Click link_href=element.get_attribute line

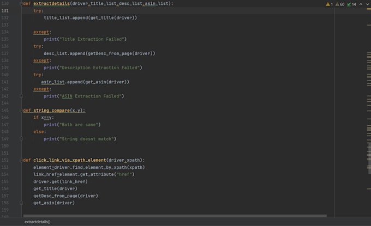84,174
